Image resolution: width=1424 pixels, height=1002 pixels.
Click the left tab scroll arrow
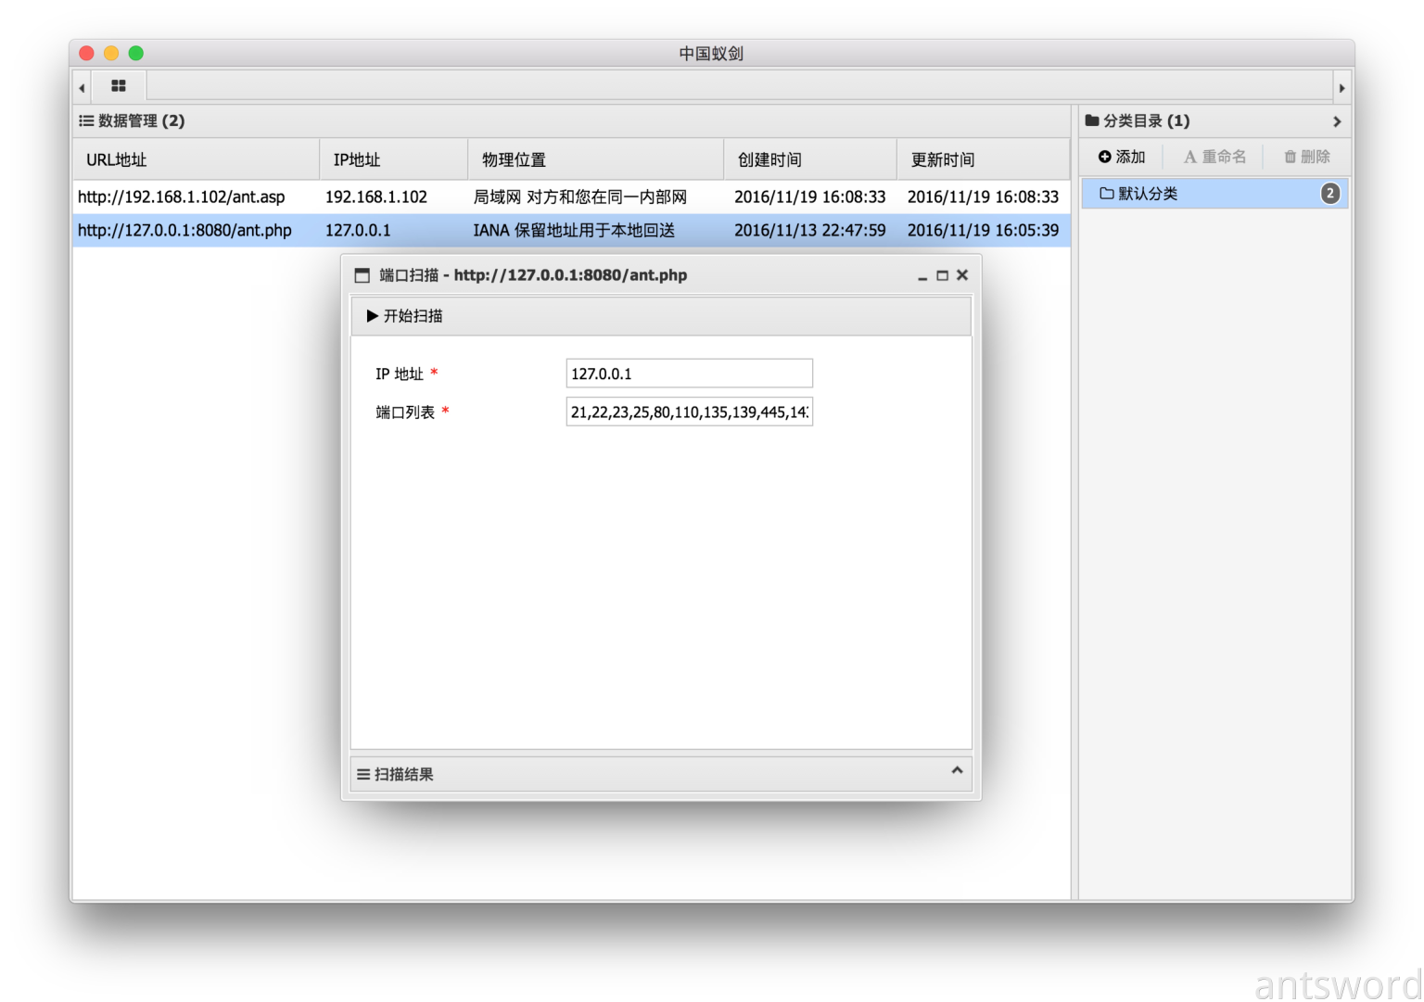click(83, 88)
